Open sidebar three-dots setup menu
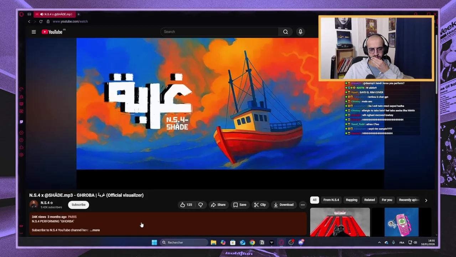This screenshot has height=257, width=456. point(21,233)
